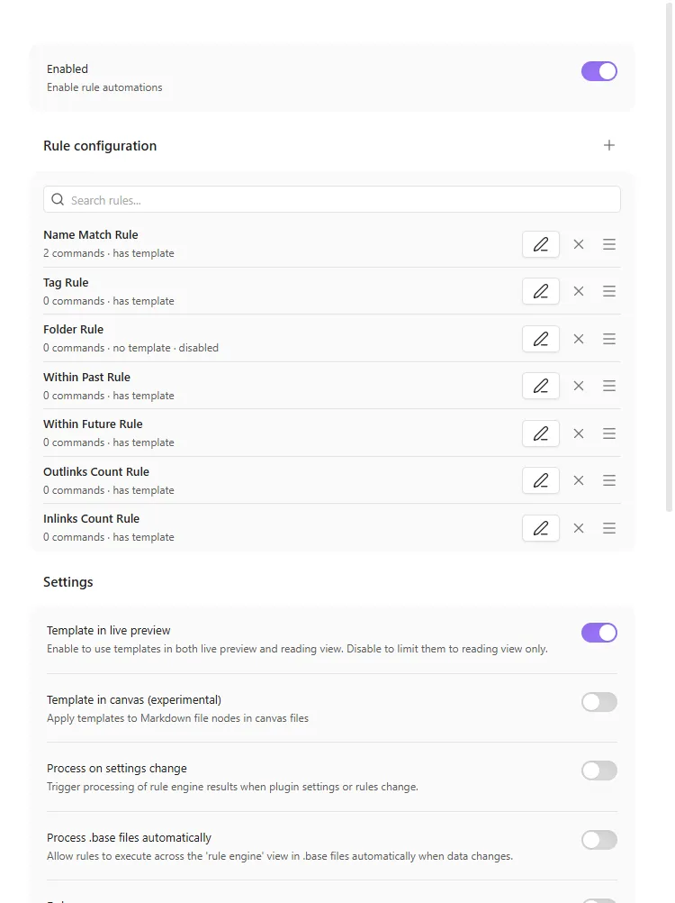Edit the Tag Rule
This screenshot has height=903, width=675.
541,291
